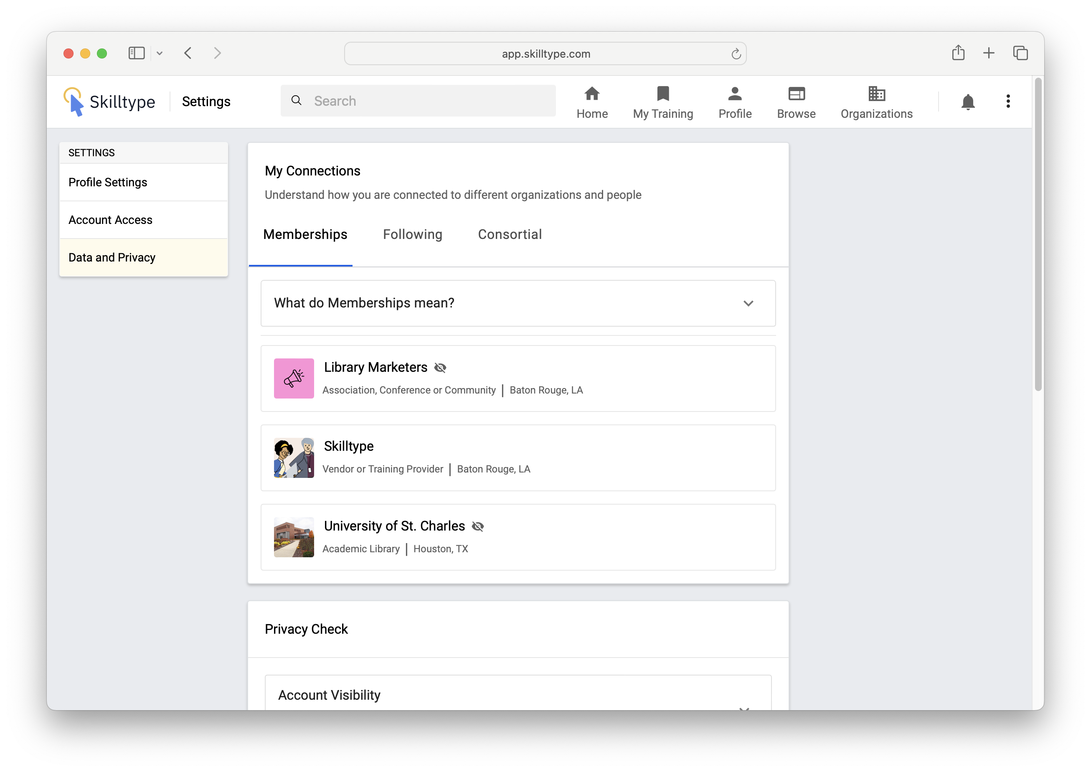Click the Skilltype logo

[x=110, y=102]
